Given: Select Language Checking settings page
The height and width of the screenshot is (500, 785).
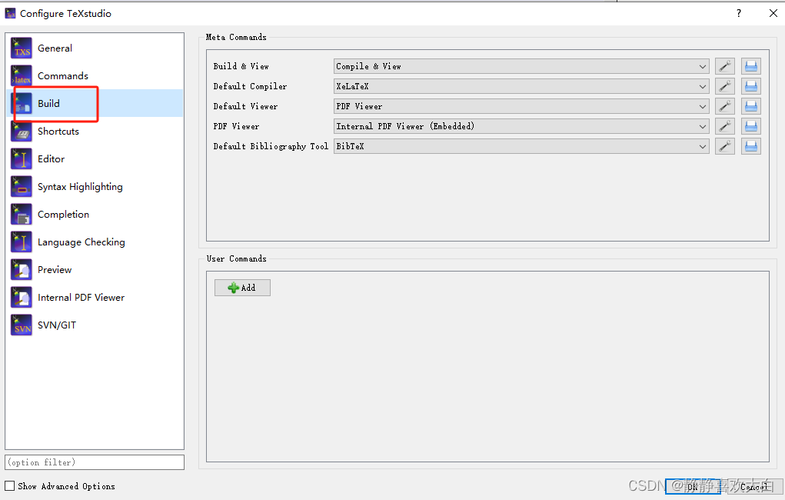Looking at the screenshot, I should click(95, 242).
